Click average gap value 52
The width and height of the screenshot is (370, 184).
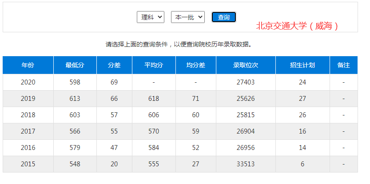coord(195,148)
